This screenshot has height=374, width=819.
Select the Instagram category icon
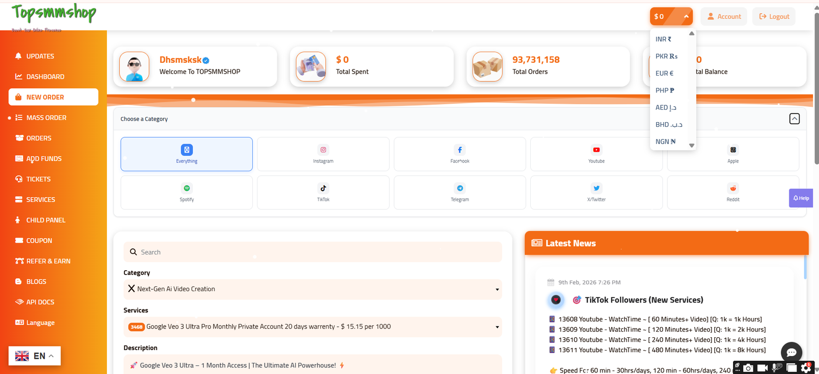point(323,150)
